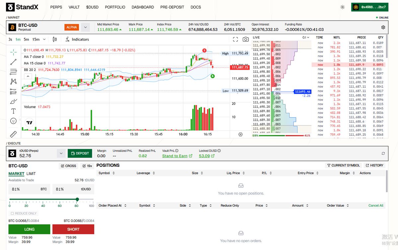Collapse the indicator legend with chevron
398x250 pixels.
(28, 76)
